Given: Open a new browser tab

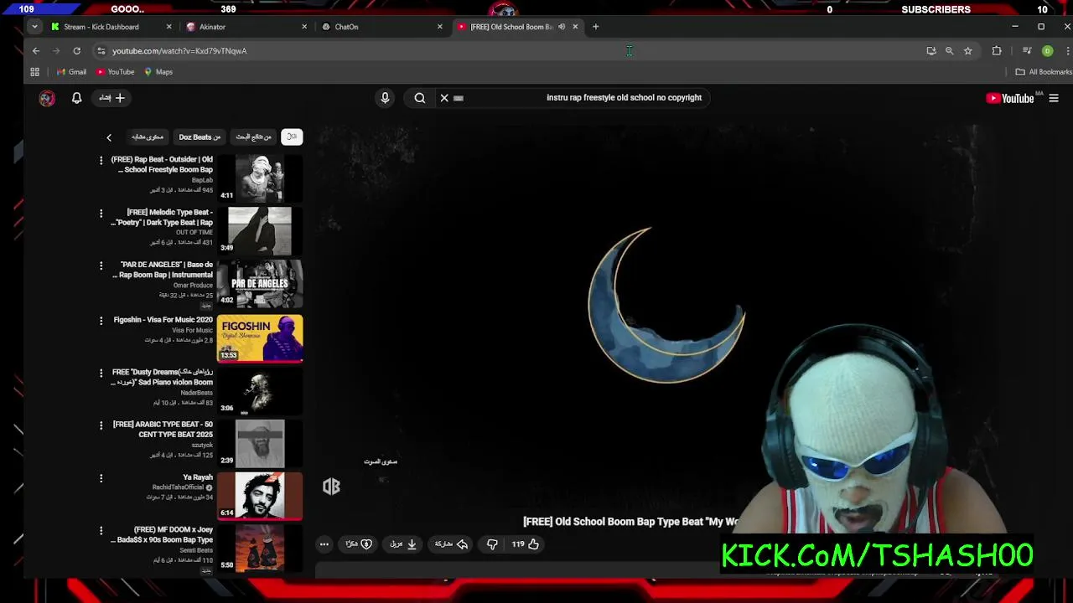Looking at the screenshot, I should 595,27.
